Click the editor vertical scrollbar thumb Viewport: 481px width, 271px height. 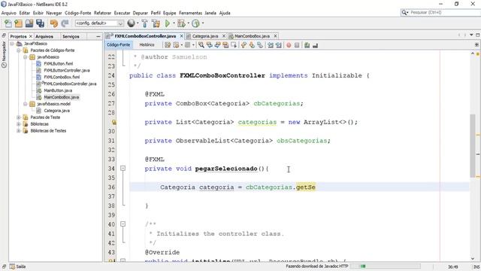pyautogui.click(x=473, y=145)
